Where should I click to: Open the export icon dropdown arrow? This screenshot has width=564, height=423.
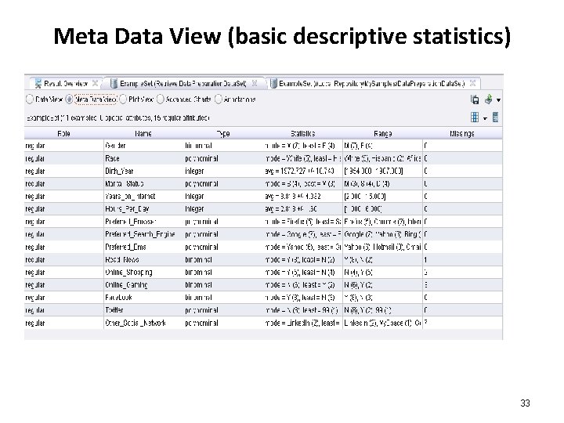[x=498, y=100]
